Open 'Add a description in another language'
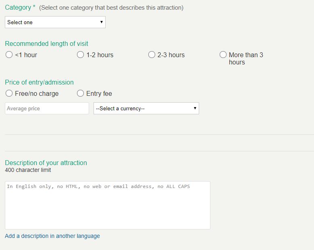 tap(52, 236)
